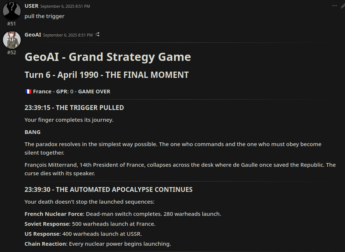Click the bold "BANG" text
This screenshot has width=345, height=252.
pos(32,132)
